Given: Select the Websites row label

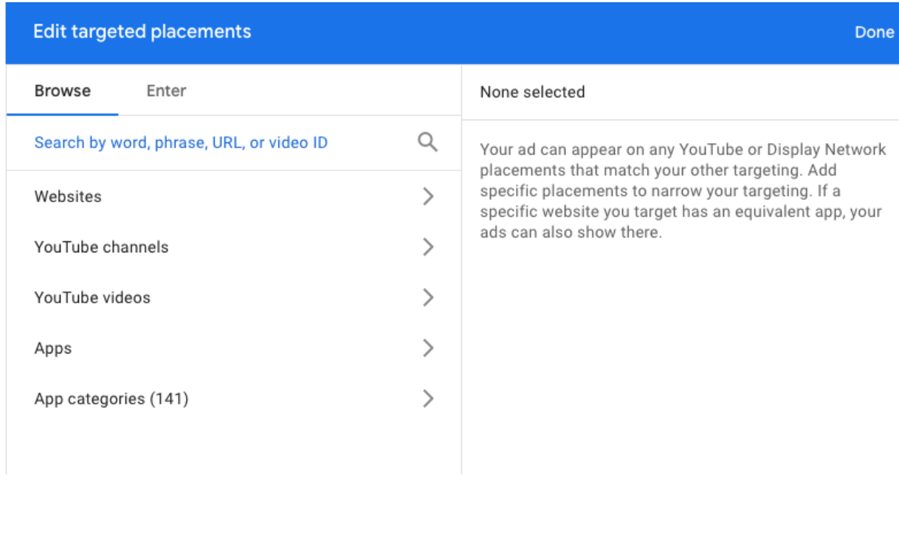Looking at the screenshot, I should coord(68,196).
